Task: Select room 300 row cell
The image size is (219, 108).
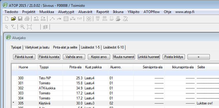Action: 27,78
